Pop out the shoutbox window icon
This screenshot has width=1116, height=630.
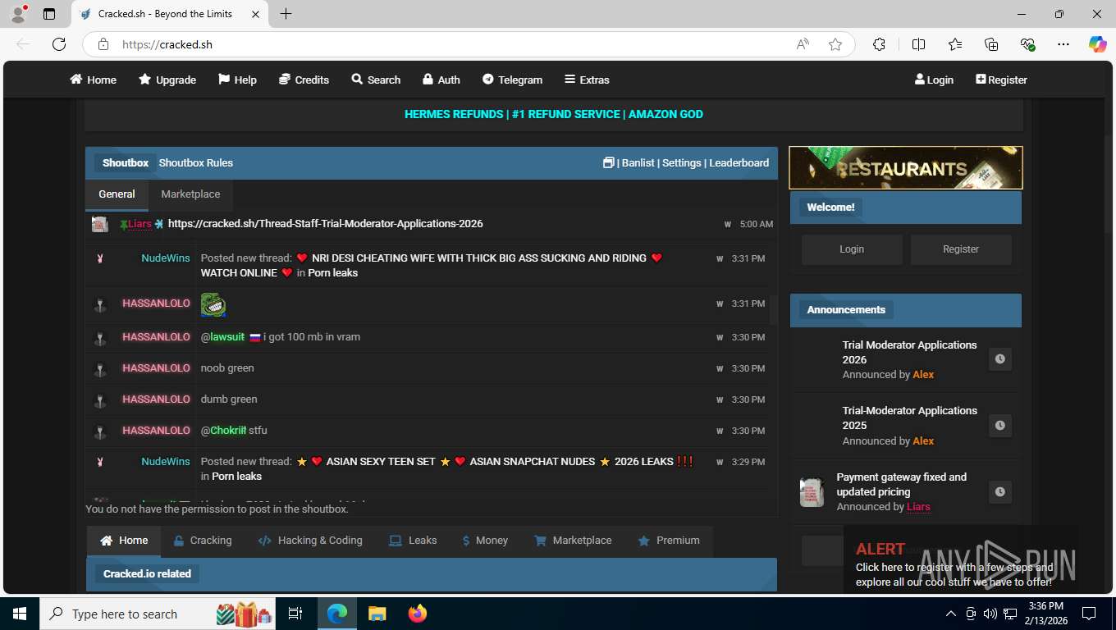[608, 162]
